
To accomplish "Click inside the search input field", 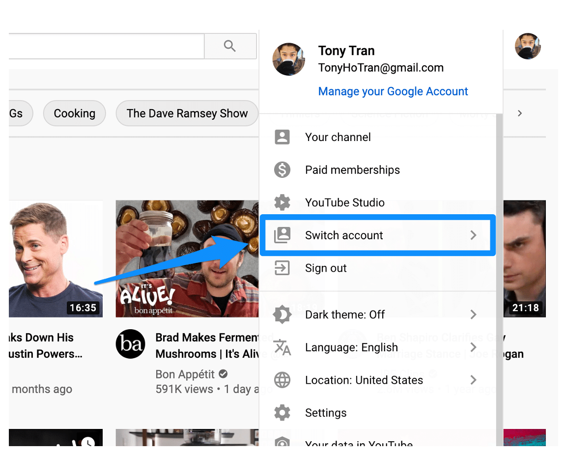I will 107,46.
